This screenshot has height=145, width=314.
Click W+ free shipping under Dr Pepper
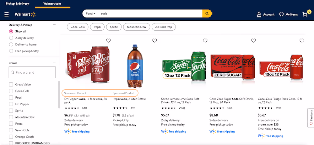tap(77, 132)
